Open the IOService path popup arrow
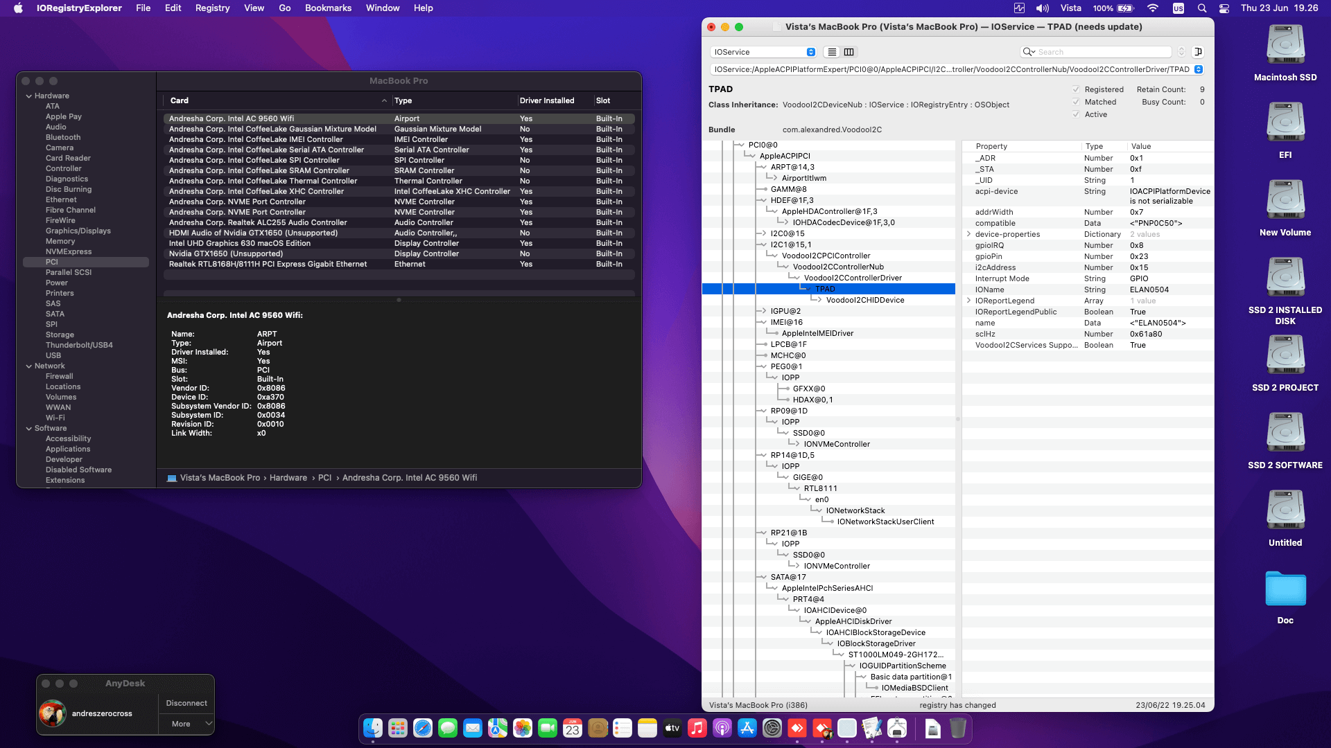This screenshot has width=1331, height=748. click(1198, 69)
